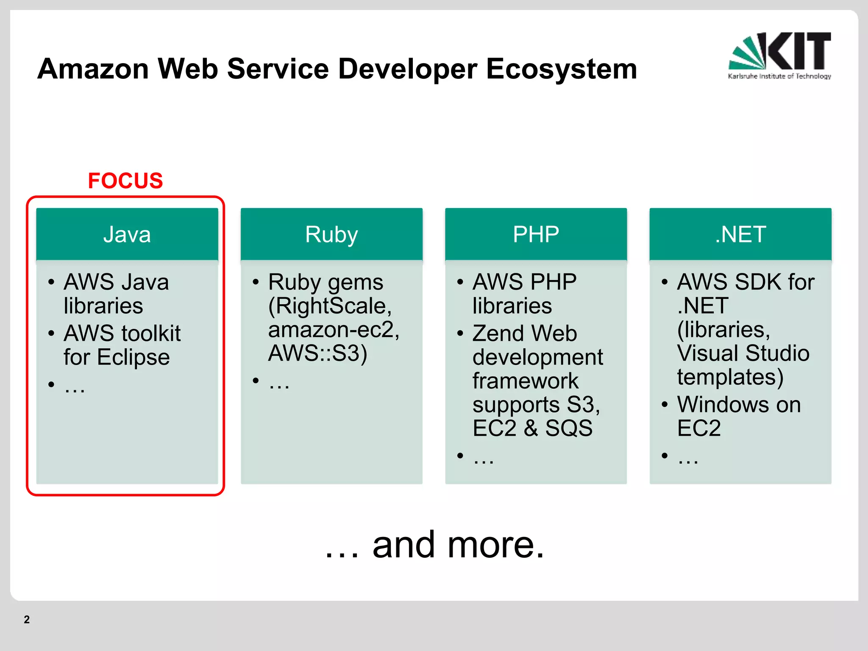The width and height of the screenshot is (868, 651).
Task: Select the .NET column header
Action: [740, 234]
